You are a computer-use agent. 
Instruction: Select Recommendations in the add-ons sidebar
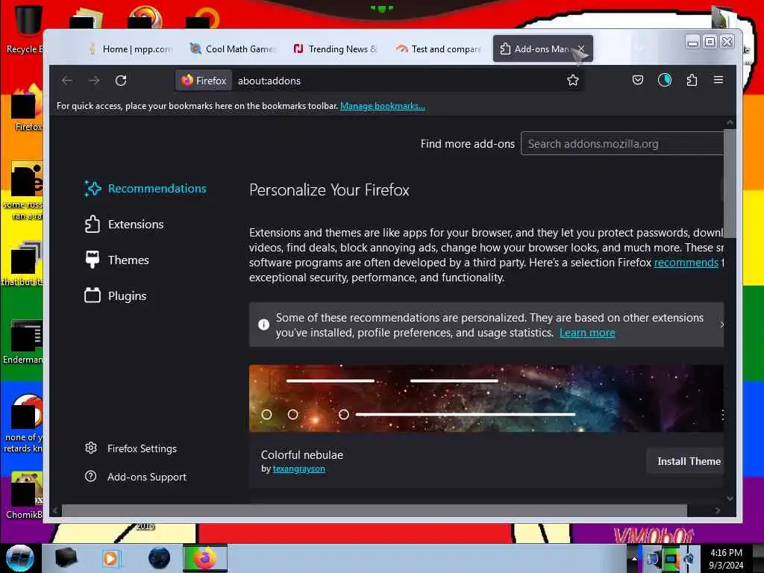[x=145, y=189]
